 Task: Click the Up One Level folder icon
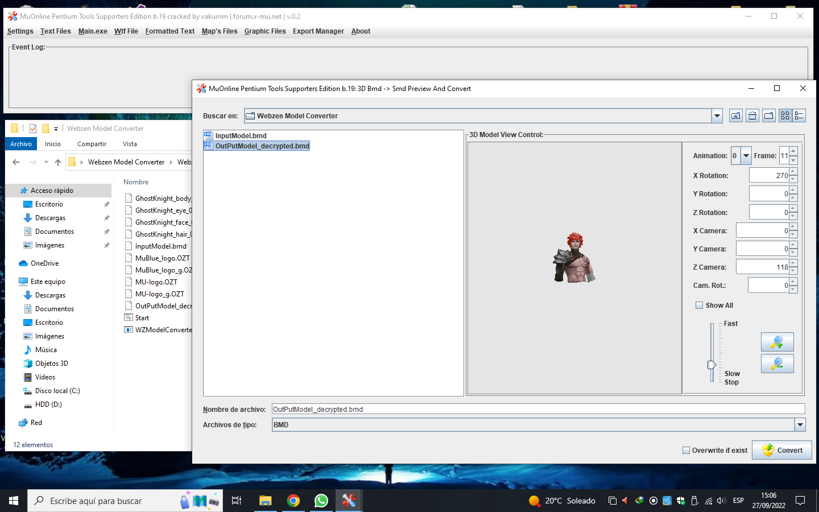pos(736,115)
